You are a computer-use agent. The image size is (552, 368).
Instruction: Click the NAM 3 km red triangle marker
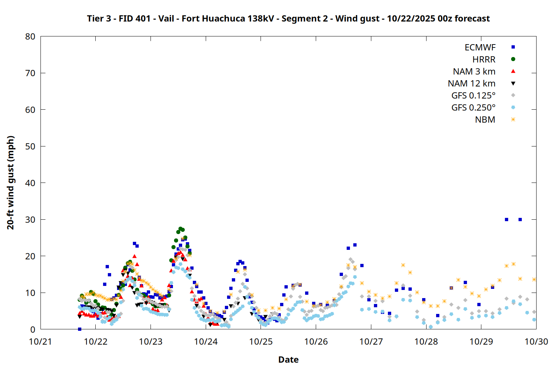pos(513,71)
